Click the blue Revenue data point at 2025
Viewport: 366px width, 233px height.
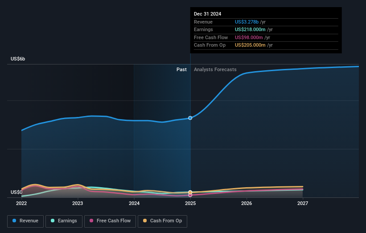click(x=190, y=118)
